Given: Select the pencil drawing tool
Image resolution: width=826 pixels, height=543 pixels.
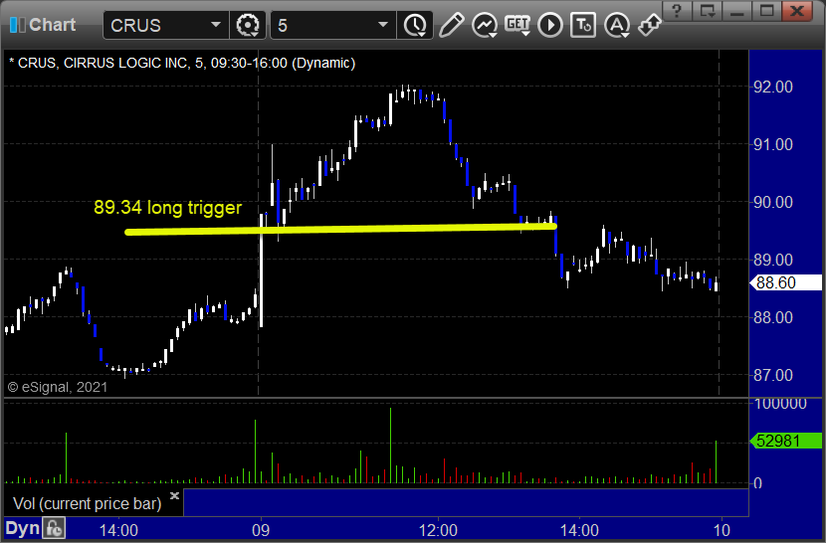Looking at the screenshot, I should coord(452,25).
